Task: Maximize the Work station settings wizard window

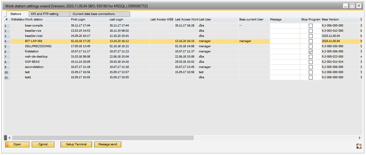Action: (x=352, y=6)
